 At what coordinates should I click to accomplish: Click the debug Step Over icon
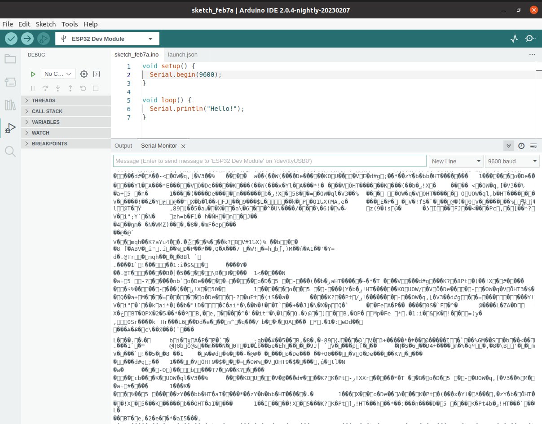point(45,88)
